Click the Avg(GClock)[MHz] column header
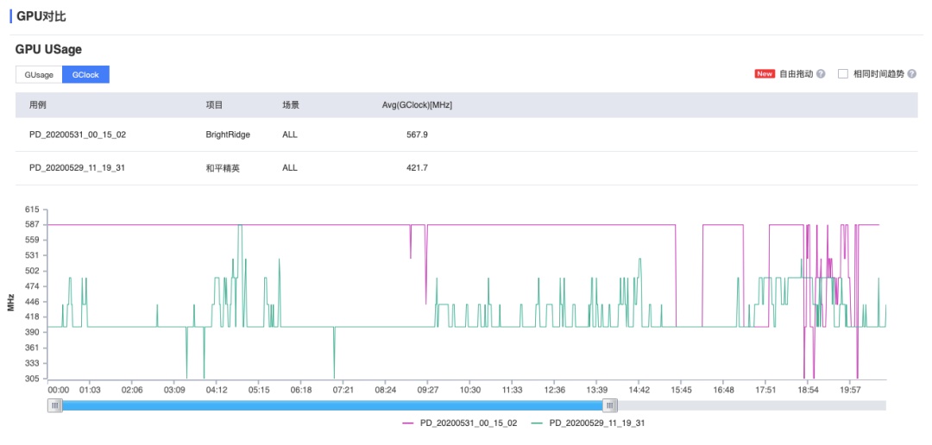The image size is (932, 445). (x=418, y=105)
